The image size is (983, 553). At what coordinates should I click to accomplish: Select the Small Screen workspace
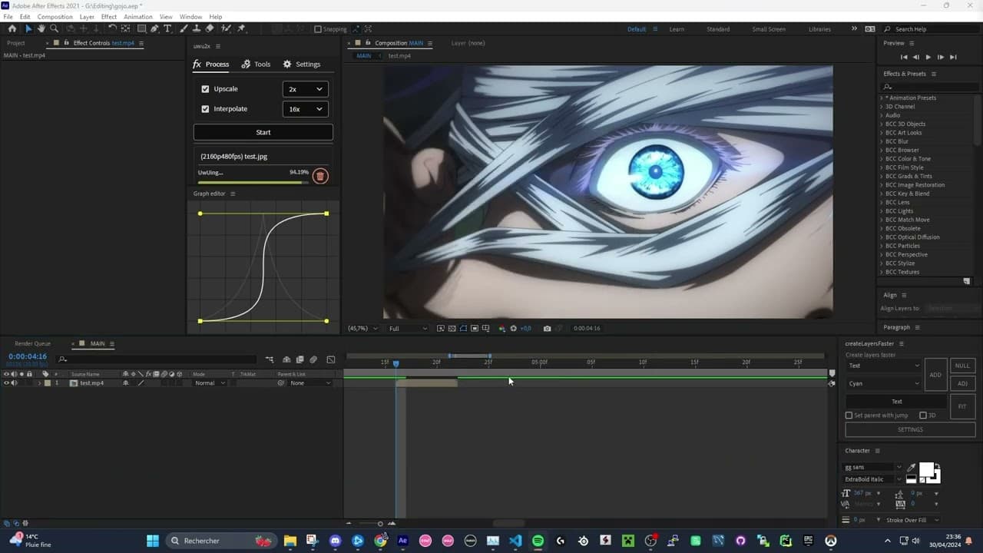(x=769, y=29)
